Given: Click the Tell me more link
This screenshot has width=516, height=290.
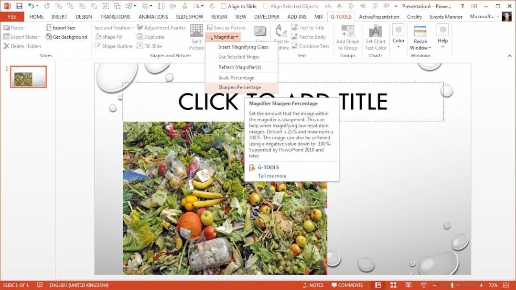Looking at the screenshot, I should tap(272, 176).
